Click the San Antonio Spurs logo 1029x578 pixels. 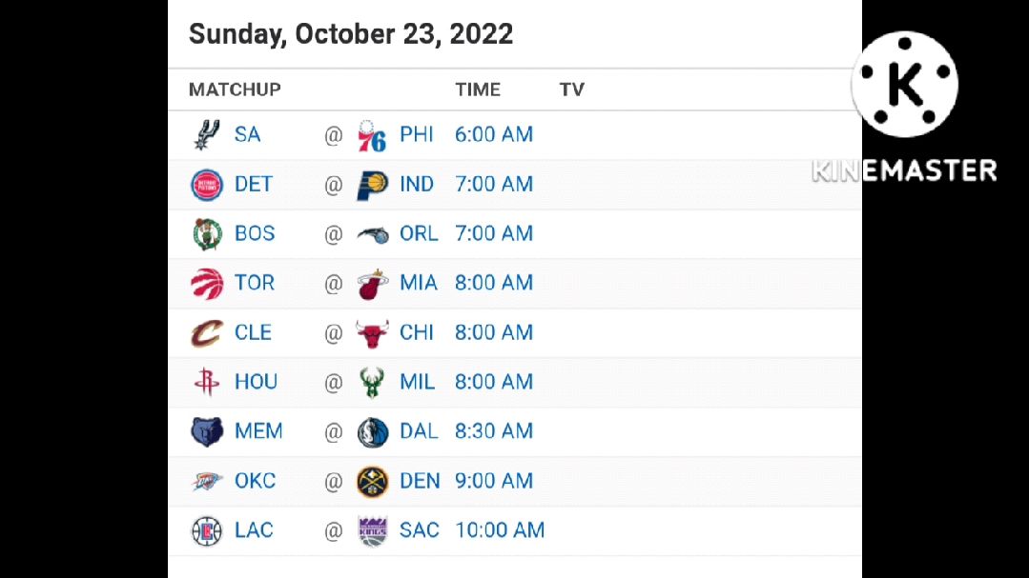[207, 135]
